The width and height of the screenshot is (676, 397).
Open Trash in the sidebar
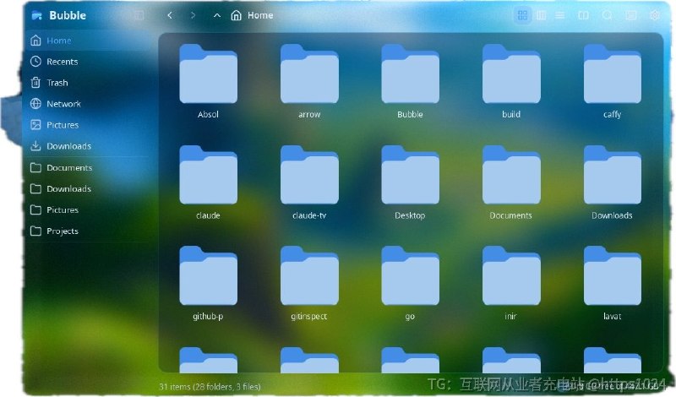coord(89,83)
